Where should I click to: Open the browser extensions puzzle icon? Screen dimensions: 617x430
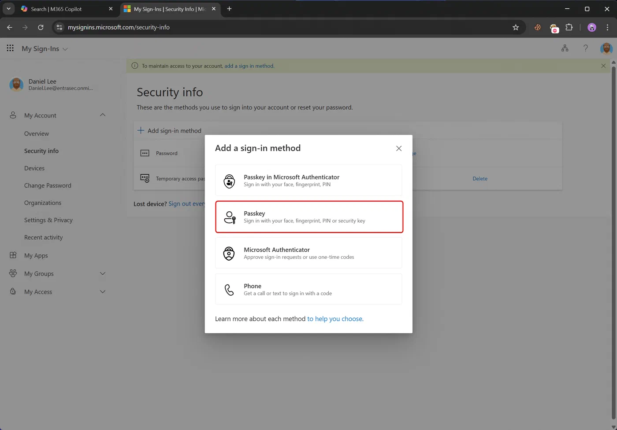coord(569,27)
